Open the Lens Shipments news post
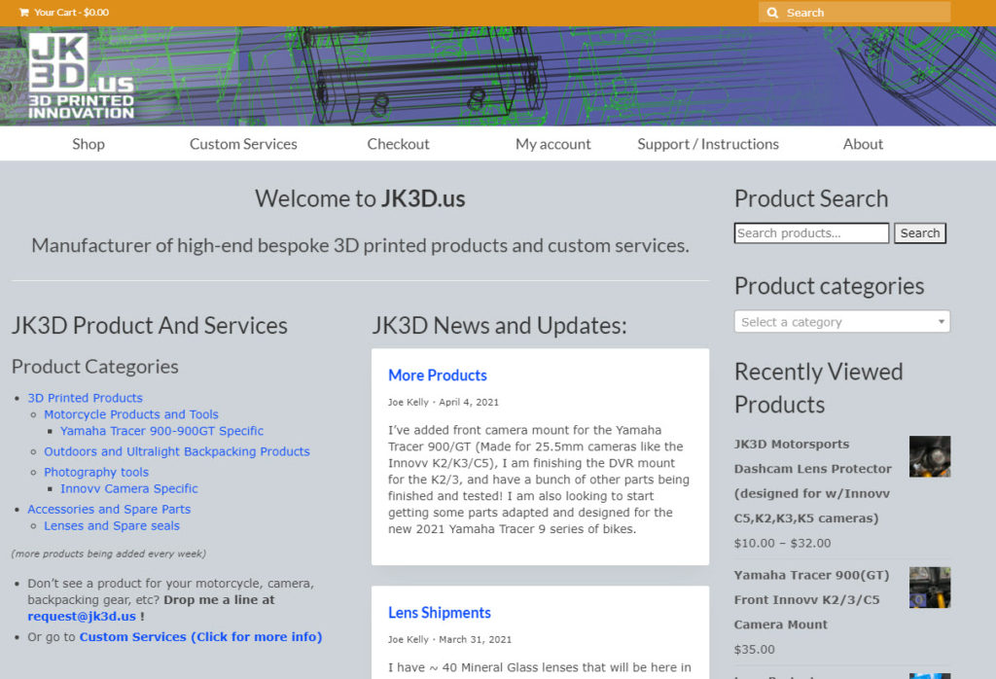996x679 pixels. 440,613
